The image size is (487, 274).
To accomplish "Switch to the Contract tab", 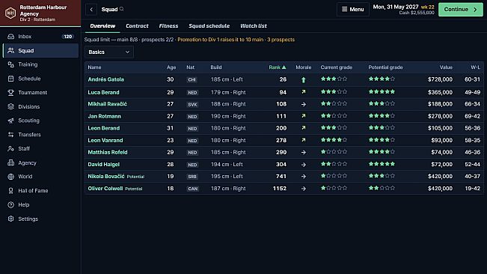I will pyautogui.click(x=137, y=25).
